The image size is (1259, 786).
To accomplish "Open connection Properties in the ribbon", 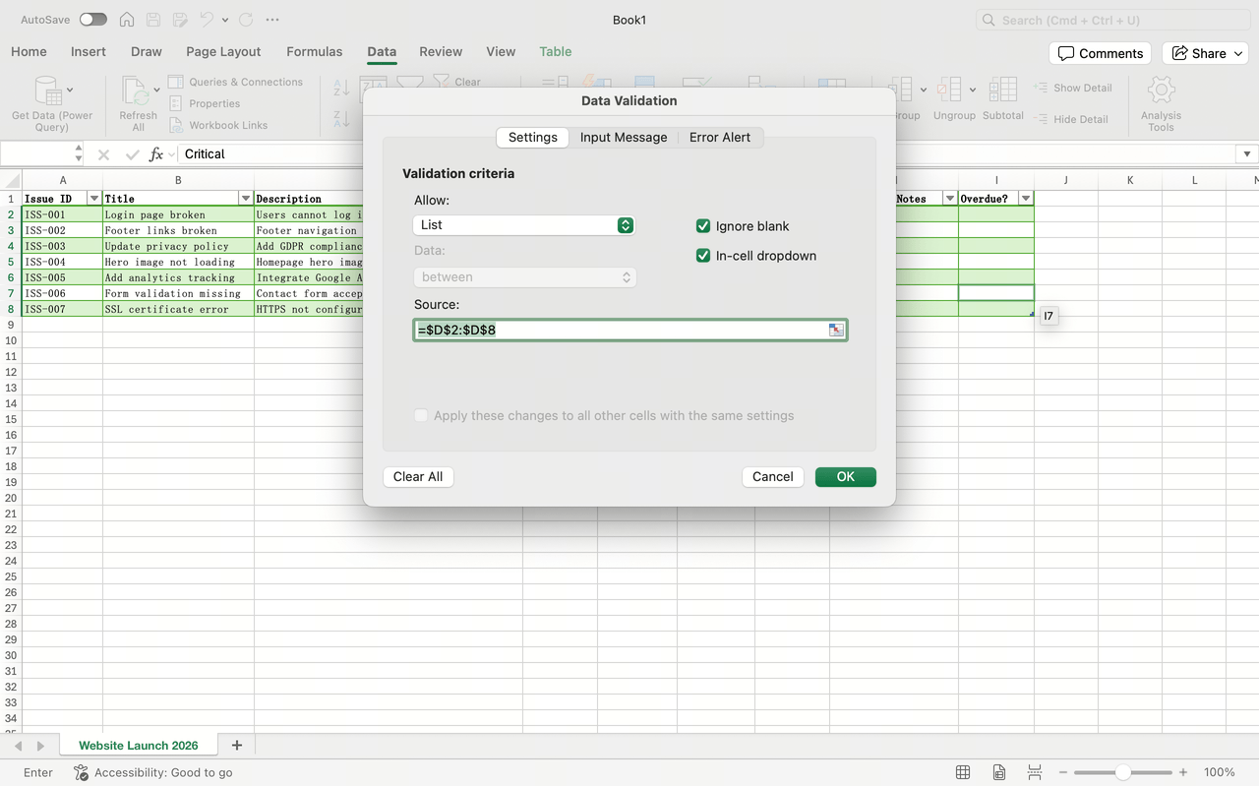I will pyautogui.click(x=205, y=103).
